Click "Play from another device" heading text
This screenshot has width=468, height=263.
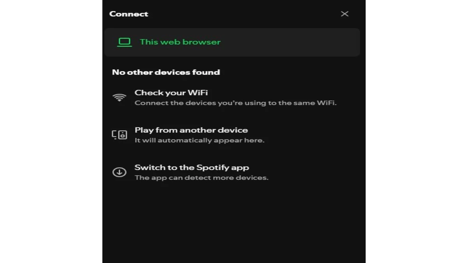pos(191,130)
